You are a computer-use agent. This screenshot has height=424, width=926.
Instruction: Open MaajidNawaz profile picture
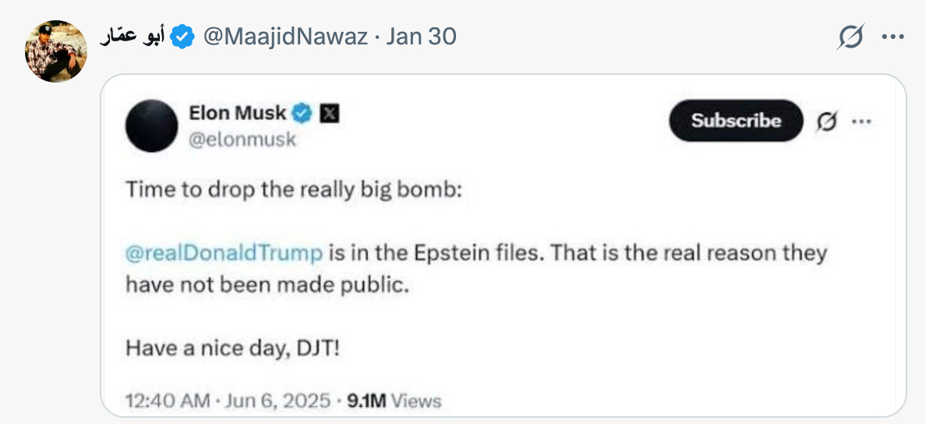click(x=56, y=51)
